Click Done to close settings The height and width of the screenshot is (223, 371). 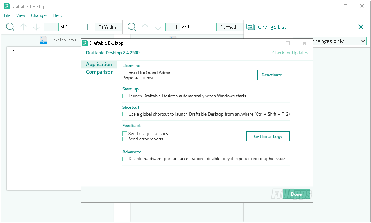(x=296, y=194)
